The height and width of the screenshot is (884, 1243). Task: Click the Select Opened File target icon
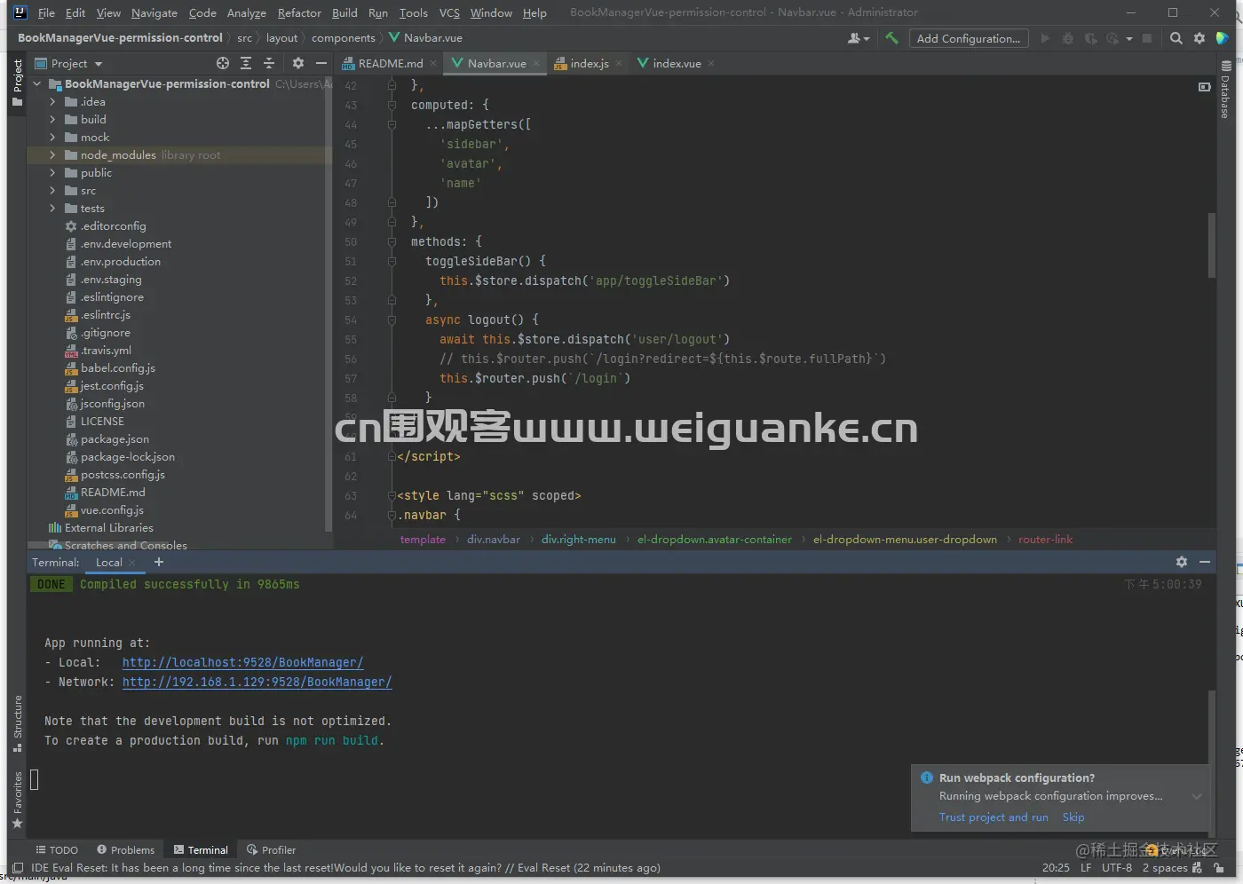click(223, 63)
